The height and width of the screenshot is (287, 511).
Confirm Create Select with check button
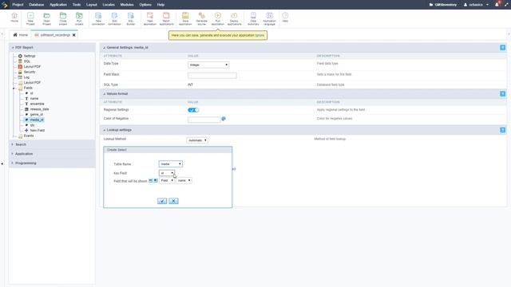point(162,201)
